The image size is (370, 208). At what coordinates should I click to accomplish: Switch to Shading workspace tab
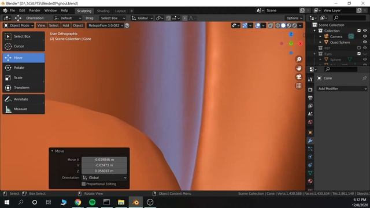tap(103, 11)
